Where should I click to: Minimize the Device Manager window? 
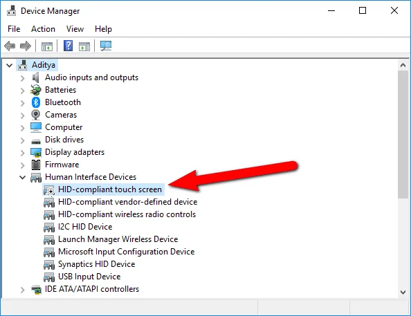coord(331,11)
